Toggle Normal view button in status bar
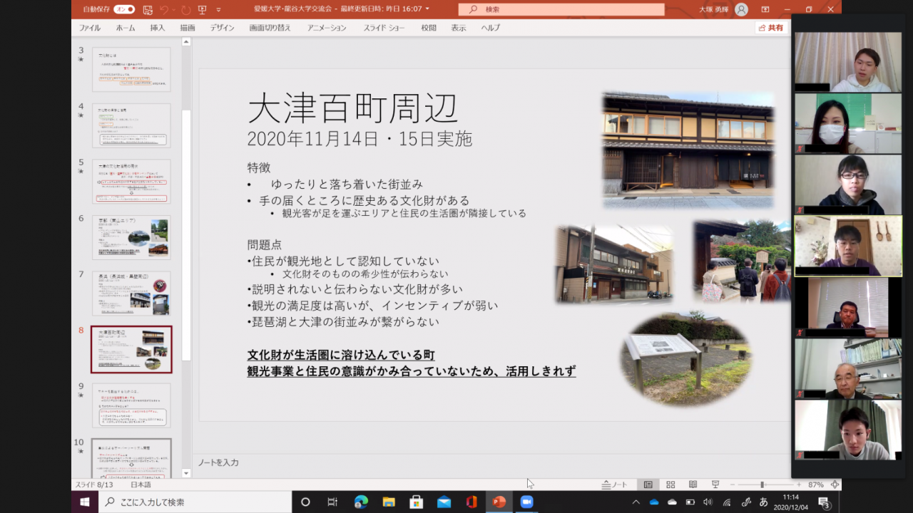 [x=648, y=484]
